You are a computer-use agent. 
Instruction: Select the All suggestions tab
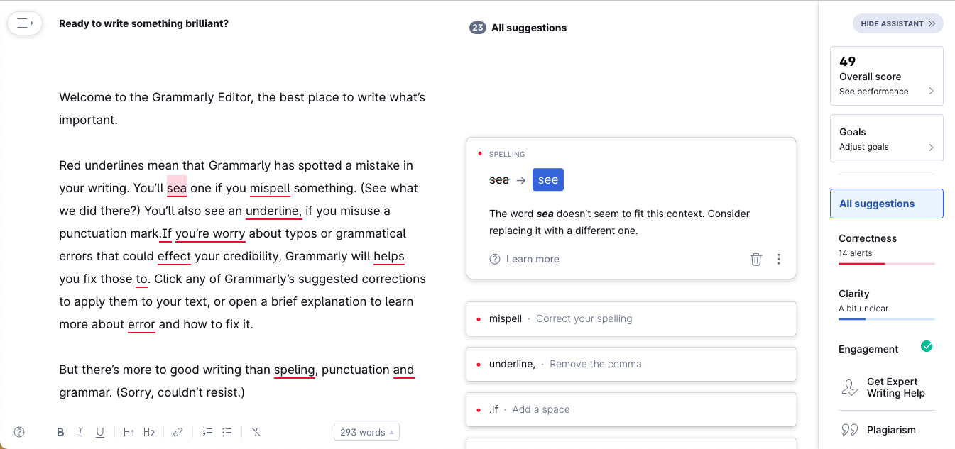[886, 204]
